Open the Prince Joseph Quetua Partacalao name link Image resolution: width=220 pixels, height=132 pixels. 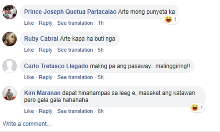point(70,12)
